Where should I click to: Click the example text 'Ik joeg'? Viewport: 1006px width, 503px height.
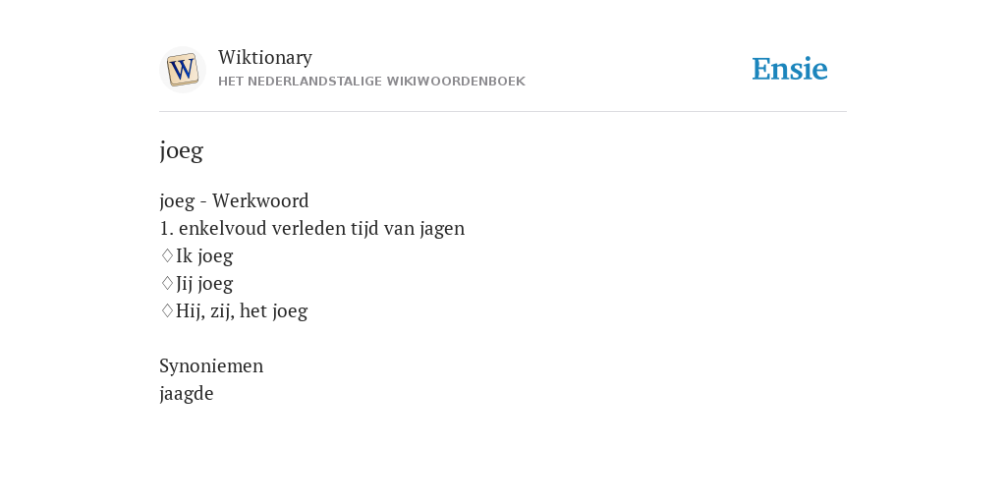(204, 256)
